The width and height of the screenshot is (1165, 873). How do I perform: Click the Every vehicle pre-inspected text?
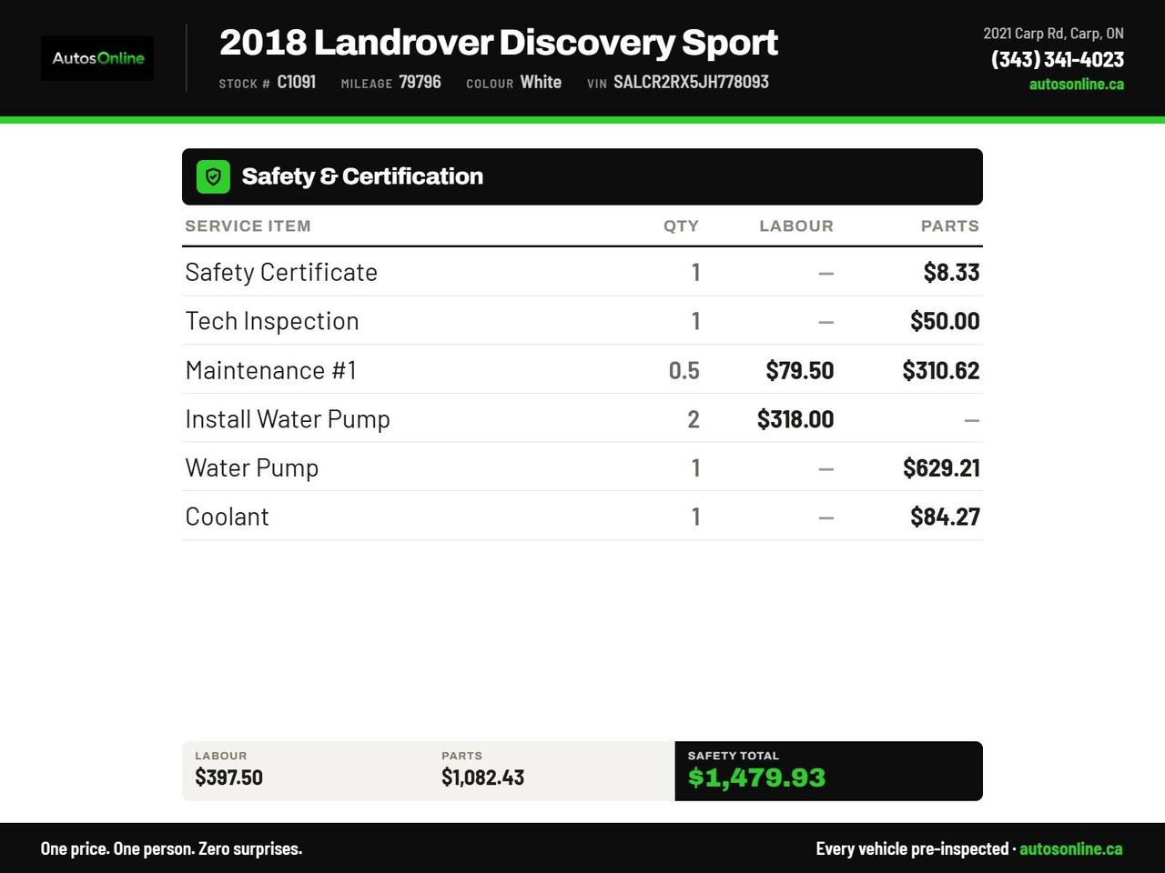(x=912, y=848)
